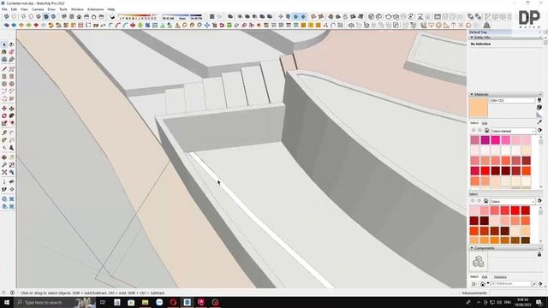This screenshot has height=308, width=548.
Task: Choose the pink Eraser tool
Action: click(x=11, y=52)
